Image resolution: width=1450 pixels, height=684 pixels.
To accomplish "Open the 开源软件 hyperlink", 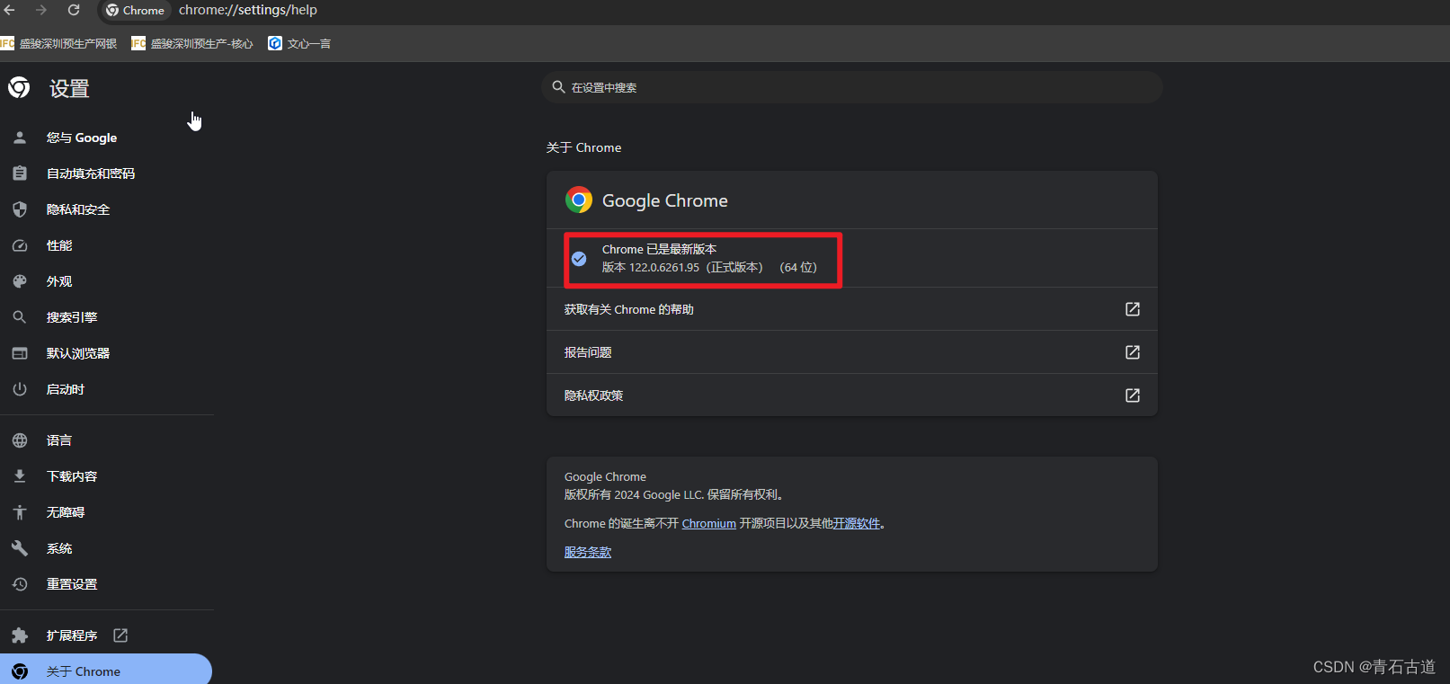I will [x=857, y=523].
